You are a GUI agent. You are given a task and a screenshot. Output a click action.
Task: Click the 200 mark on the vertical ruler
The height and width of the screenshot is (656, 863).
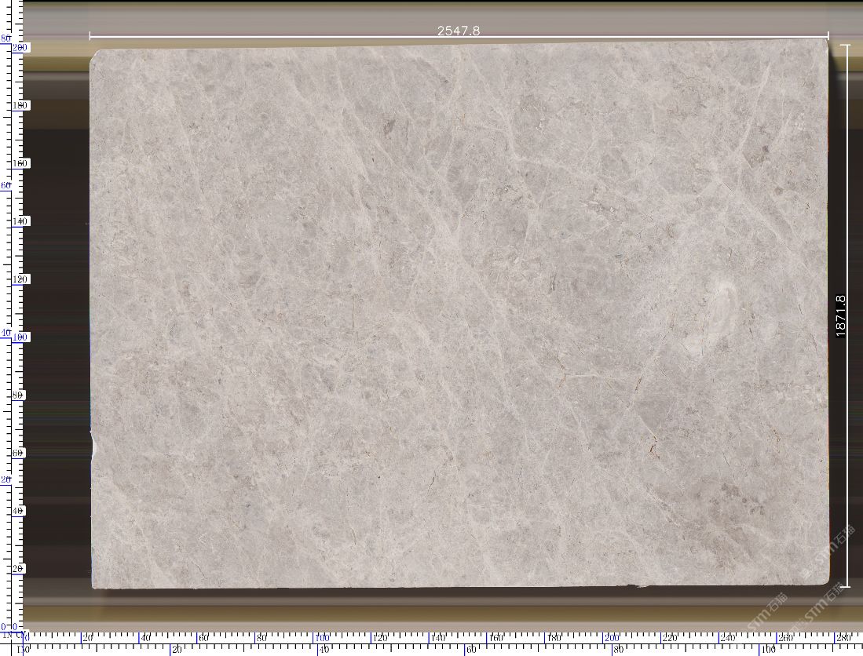20,47
